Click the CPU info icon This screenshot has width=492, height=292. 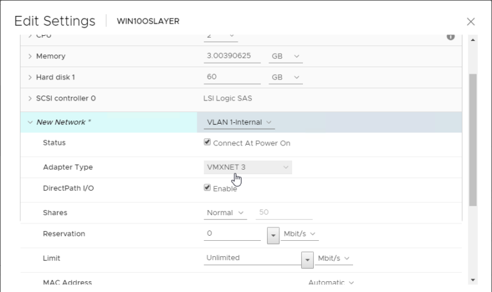450,36
